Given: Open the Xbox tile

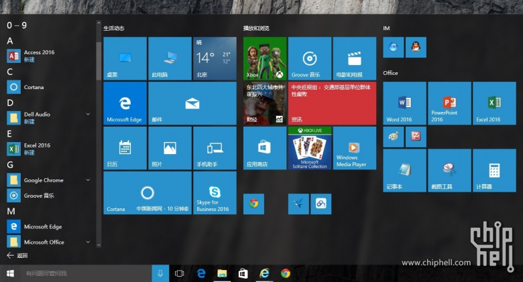Looking at the screenshot, I should [265, 58].
